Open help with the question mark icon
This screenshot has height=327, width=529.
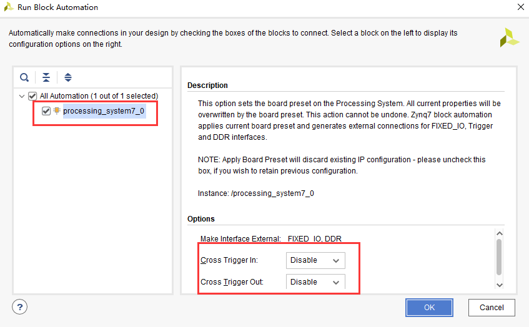(19, 307)
